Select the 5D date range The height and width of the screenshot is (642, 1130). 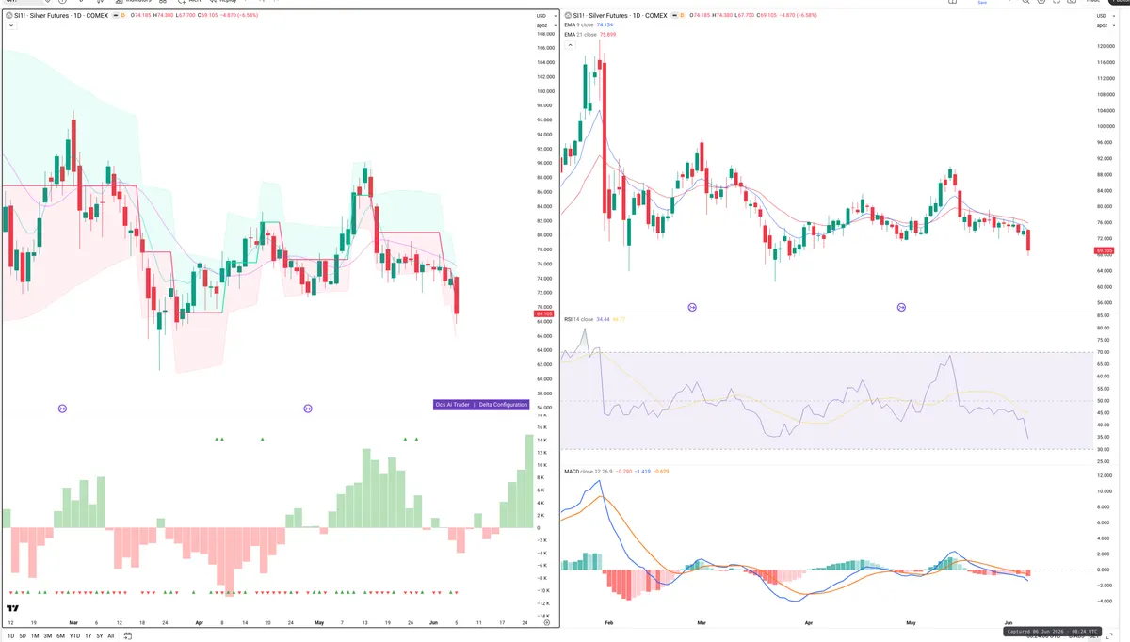coord(23,636)
